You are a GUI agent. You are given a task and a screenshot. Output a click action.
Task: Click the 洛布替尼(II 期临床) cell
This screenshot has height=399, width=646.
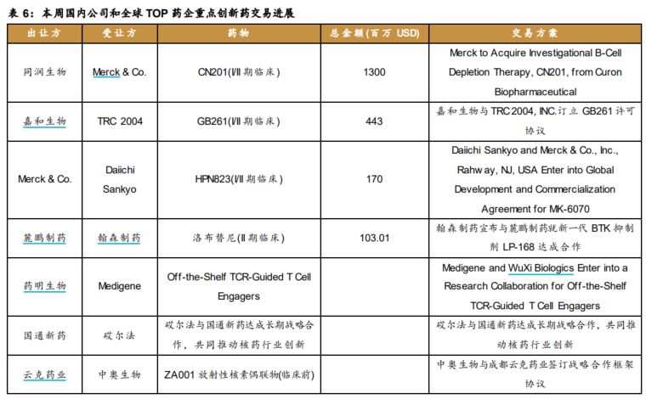(x=239, y=238)
